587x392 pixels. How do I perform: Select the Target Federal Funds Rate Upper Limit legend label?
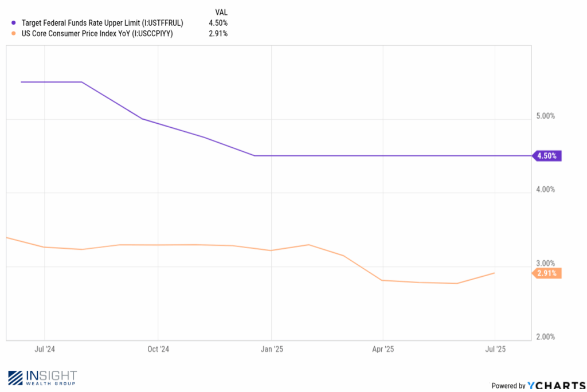click(102, 23)
